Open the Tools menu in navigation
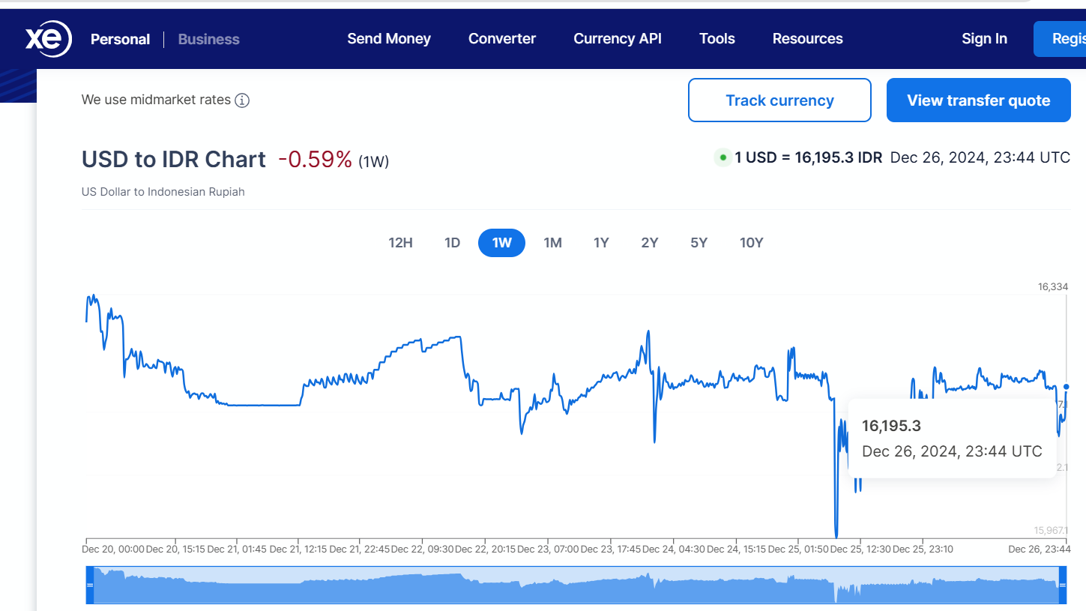This screenshot has width=1086, height=611. pos(717,39)
